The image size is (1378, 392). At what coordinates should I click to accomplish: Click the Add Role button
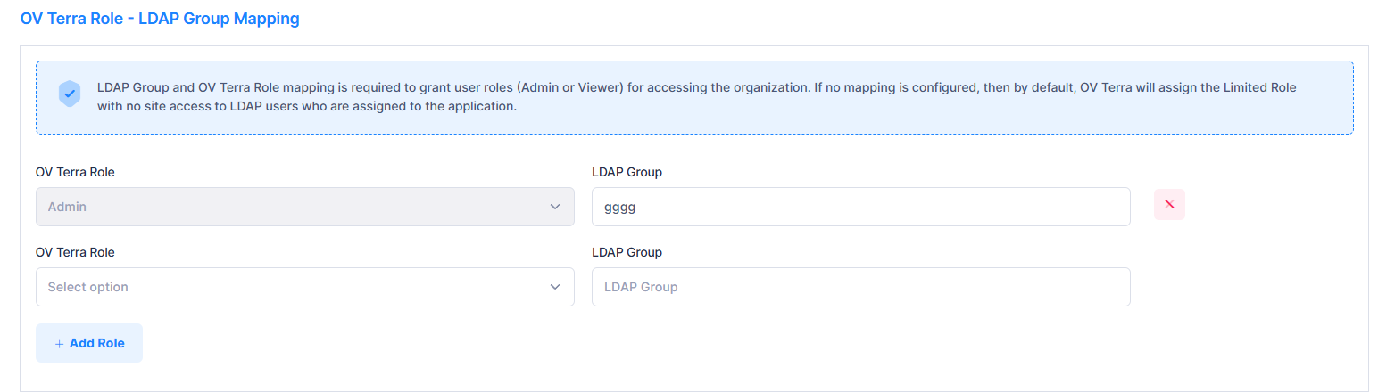tap(89, 343)
